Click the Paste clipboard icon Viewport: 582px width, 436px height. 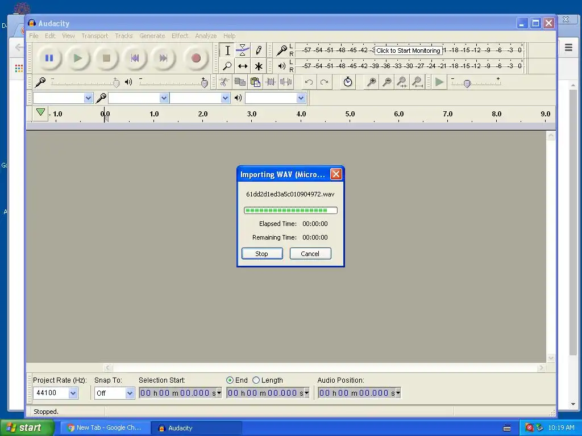tap(255, 82)
